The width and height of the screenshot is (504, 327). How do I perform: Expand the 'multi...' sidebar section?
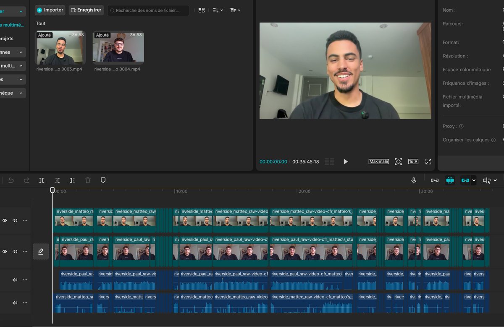[x=13, y=66]
